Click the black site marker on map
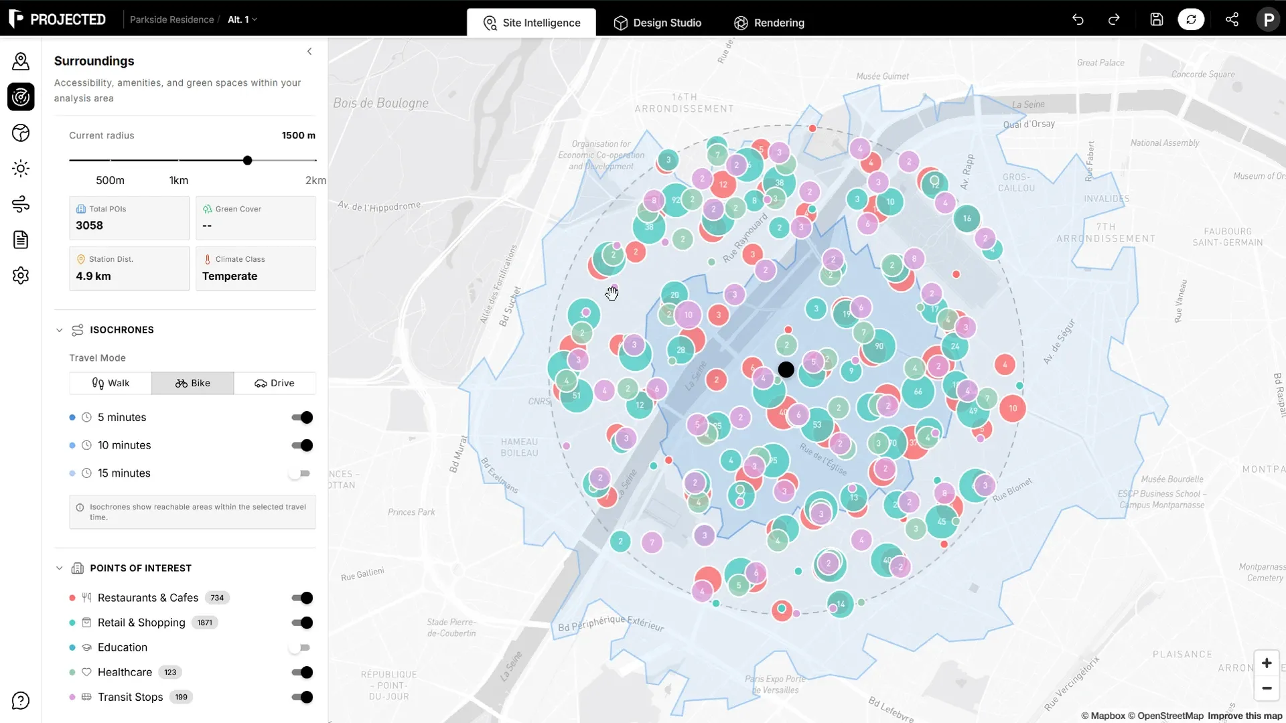Screen dimensions: 1286x723 tap(786, 370)
